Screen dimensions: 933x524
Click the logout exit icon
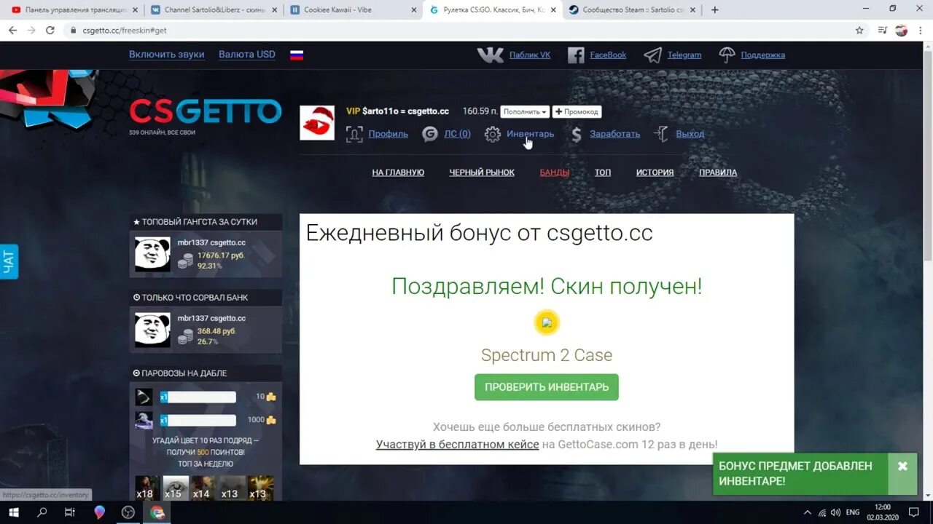point(661,134)
